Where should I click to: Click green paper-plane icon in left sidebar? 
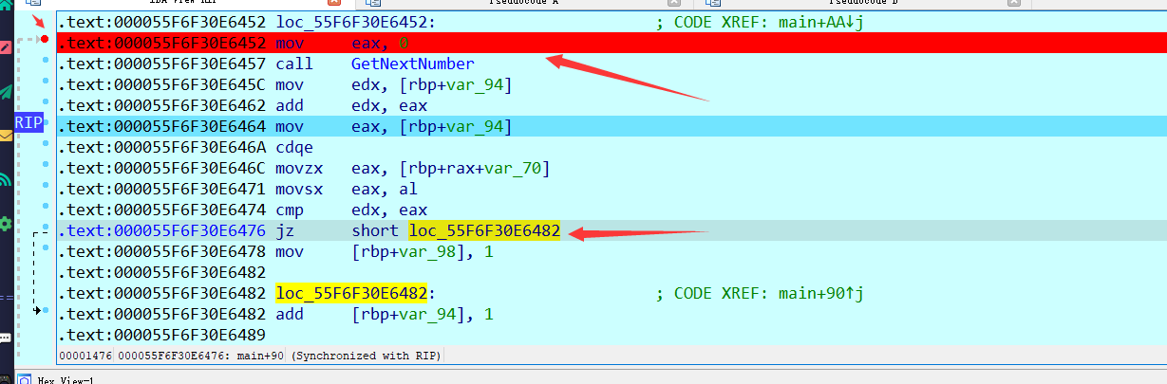click(6, 92)
